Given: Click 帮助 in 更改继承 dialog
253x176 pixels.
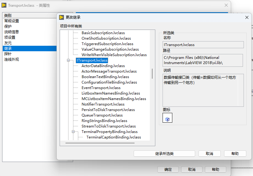Looking at the screenshot, I should tap(235, 153).
